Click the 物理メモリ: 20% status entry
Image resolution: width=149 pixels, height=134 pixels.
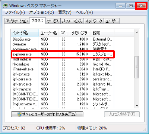(92, 128)
